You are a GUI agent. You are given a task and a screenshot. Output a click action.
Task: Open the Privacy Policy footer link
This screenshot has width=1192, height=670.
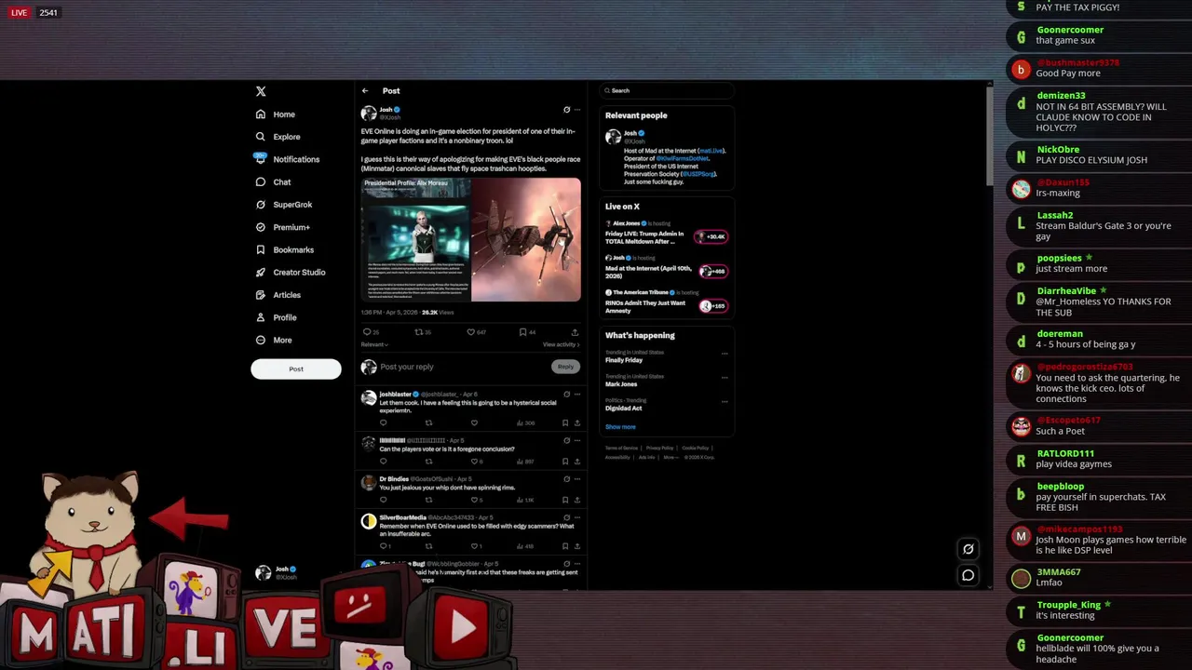[659, 448]
